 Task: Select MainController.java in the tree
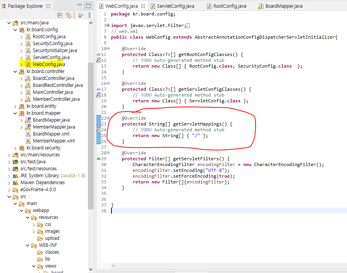click(x=52, y=92)
